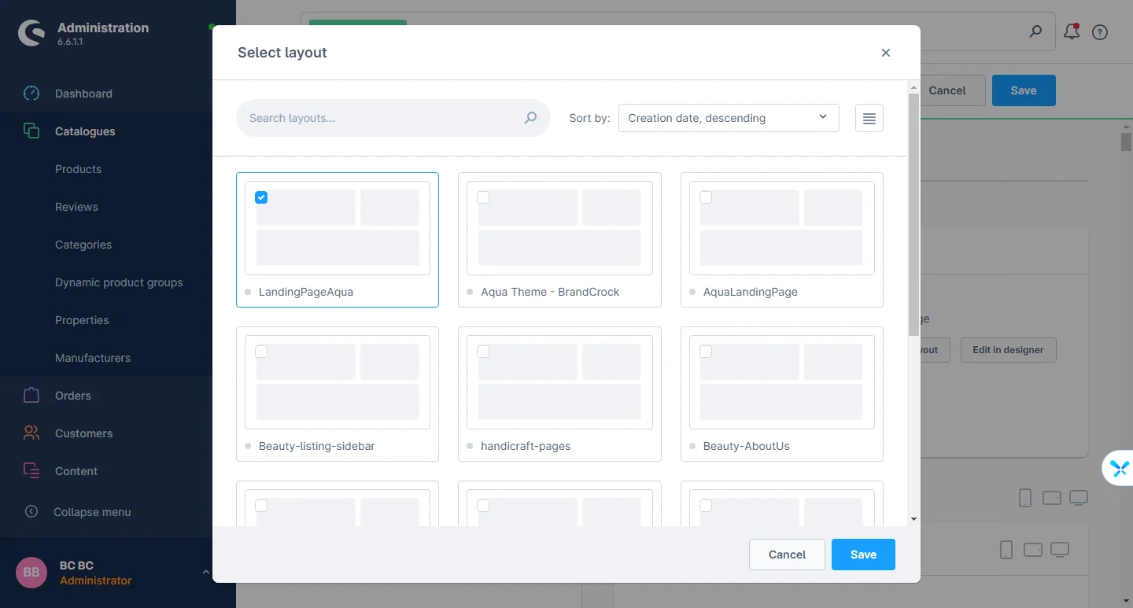
Task: Check the Aqua Theme - BrandCrock checkbox
Action: [483, 197]
